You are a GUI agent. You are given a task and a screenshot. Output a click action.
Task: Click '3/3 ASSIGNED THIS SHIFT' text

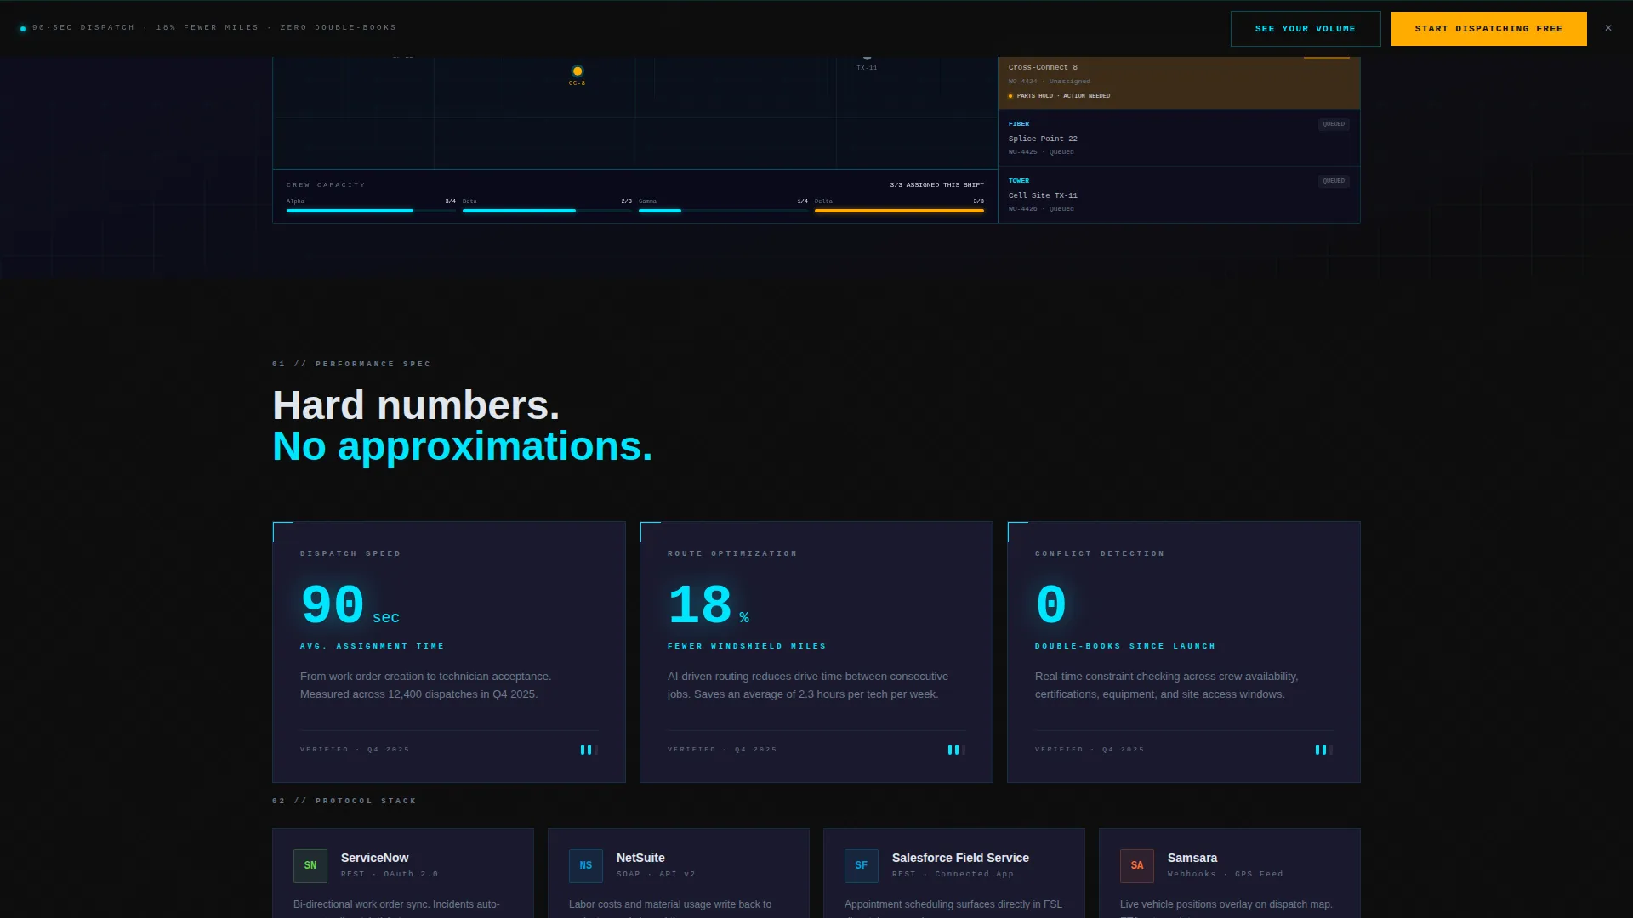pyautogui.click(x=936, y=185)
